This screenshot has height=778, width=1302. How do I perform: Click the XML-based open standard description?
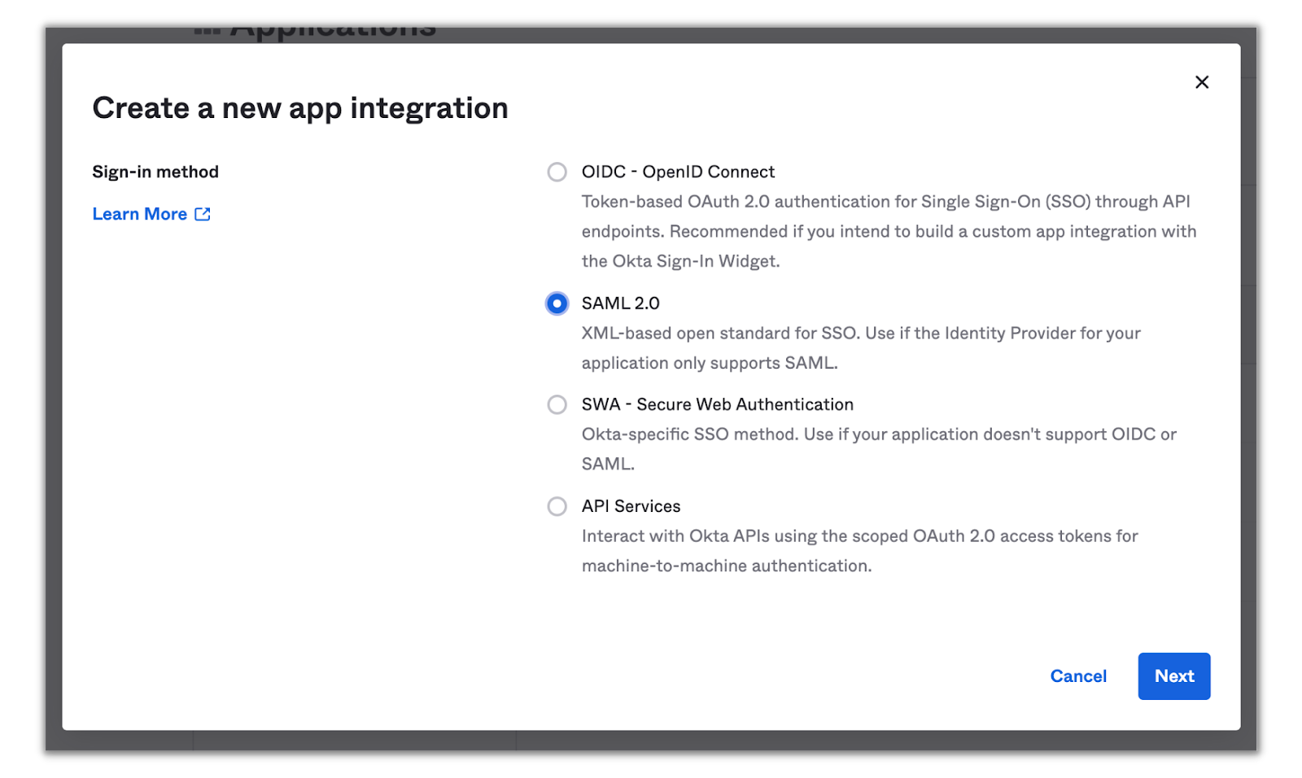(860, 334)
